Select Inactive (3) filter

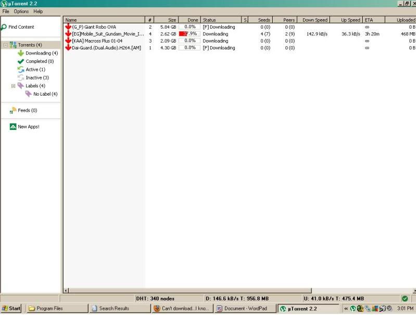coord(37,77)
